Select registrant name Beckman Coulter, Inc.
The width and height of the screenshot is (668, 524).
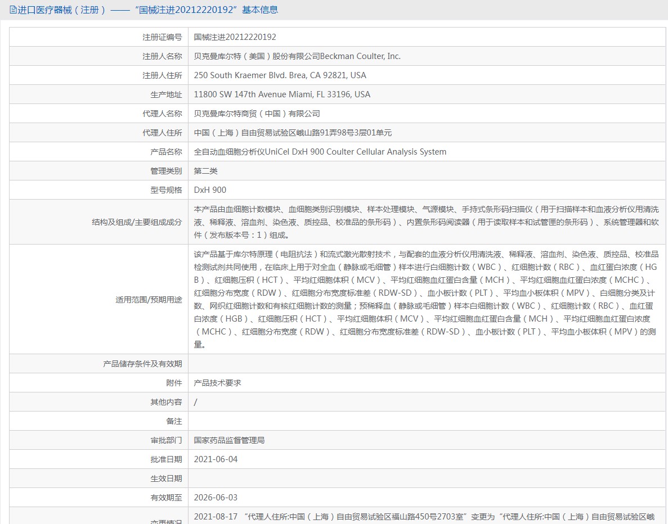(x=360, y=56)
